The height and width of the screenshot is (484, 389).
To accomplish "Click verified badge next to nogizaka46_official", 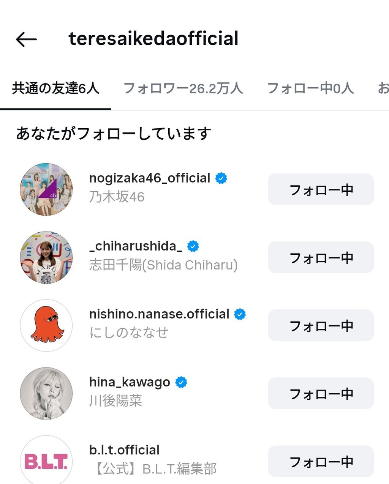I will click(221, 178).
